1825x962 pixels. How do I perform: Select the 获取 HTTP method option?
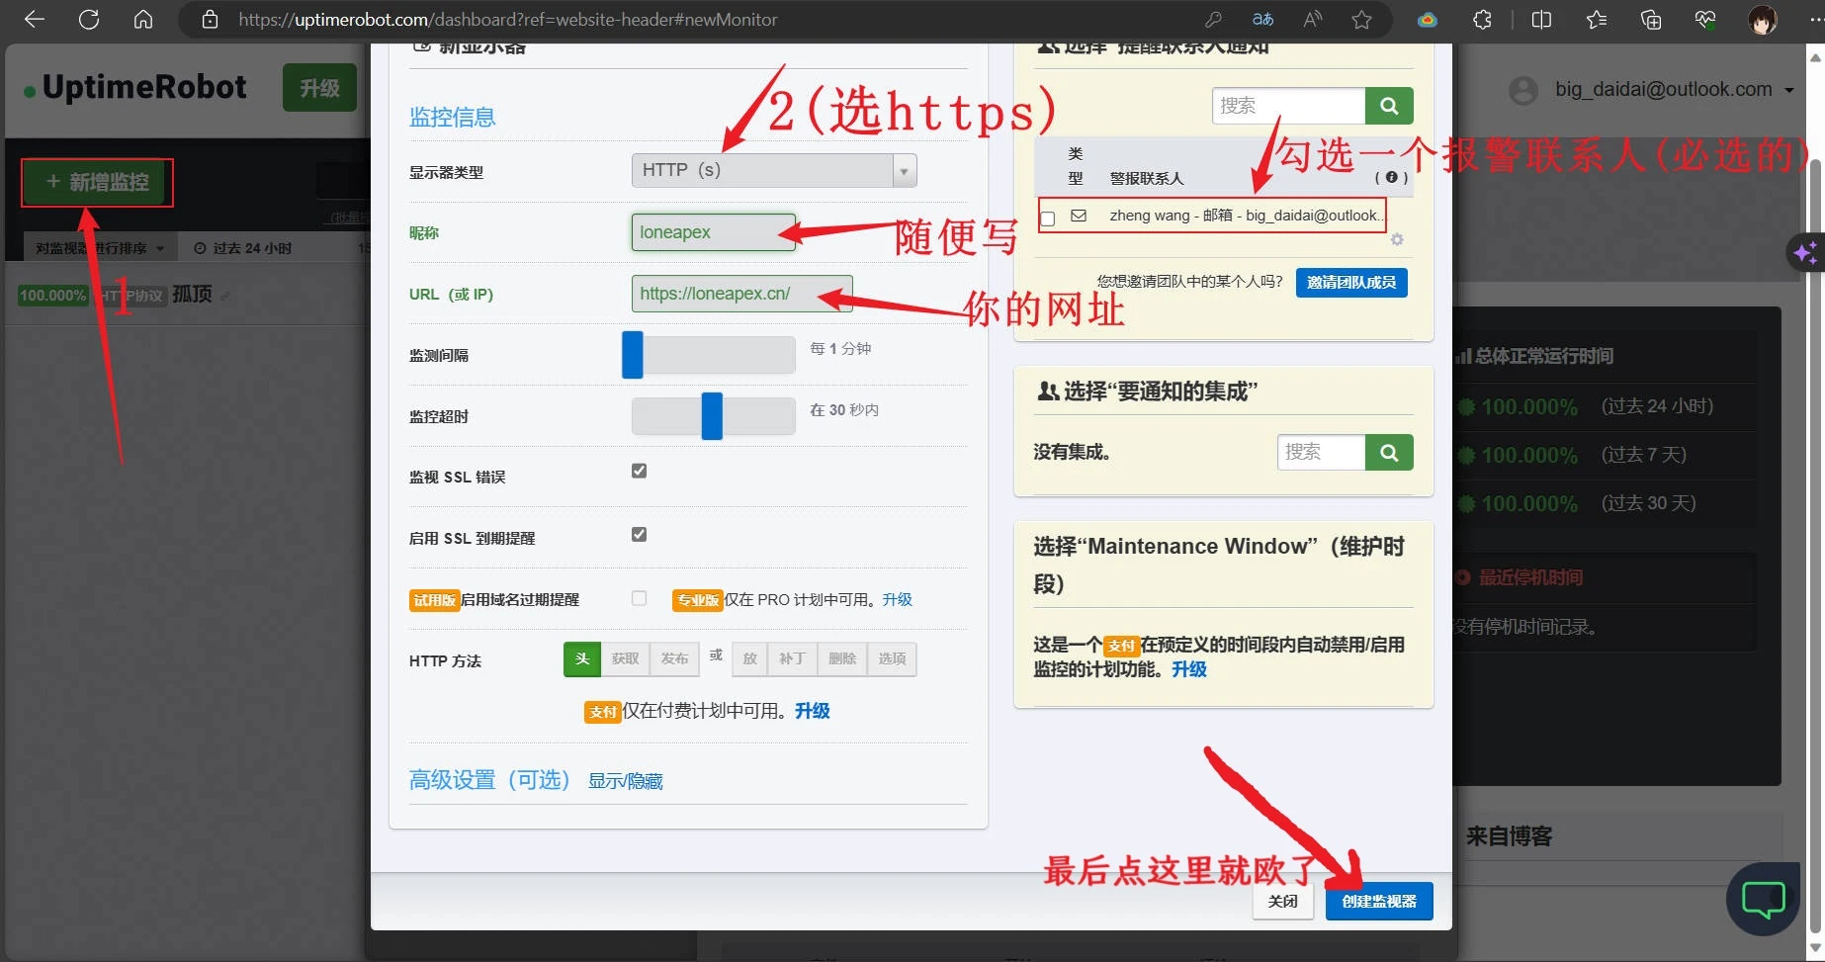click(625, 659)
